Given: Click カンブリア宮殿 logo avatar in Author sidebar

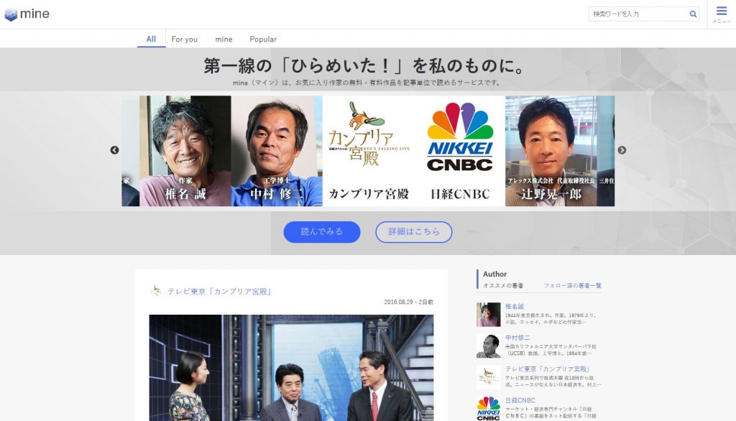Looking at the screenshot, I should pyautogui.click(x=488, y=377).
